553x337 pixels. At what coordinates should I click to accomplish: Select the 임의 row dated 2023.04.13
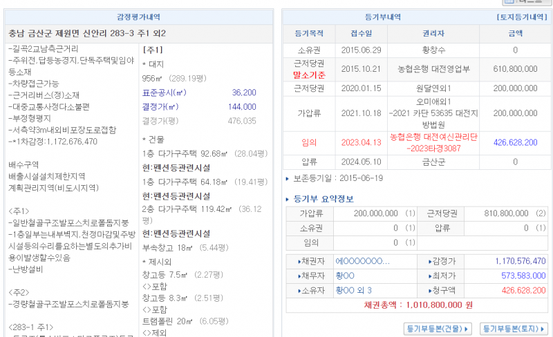[309, 142]
